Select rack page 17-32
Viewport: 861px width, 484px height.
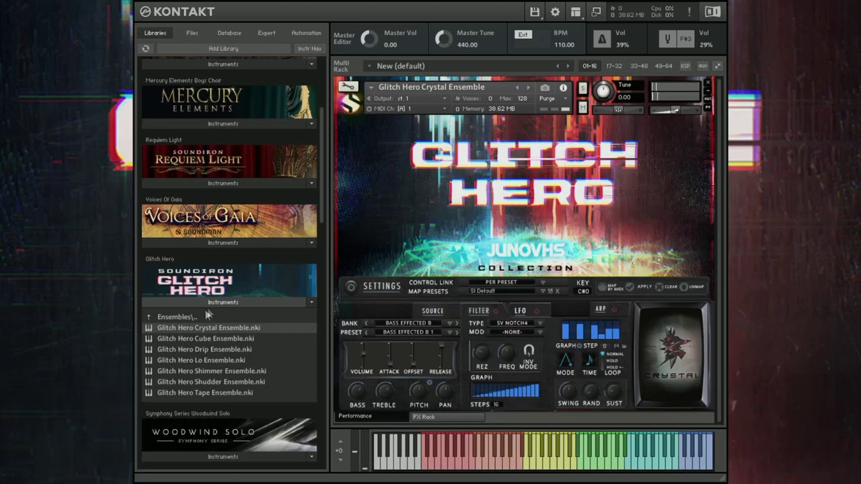coord(613,66)
